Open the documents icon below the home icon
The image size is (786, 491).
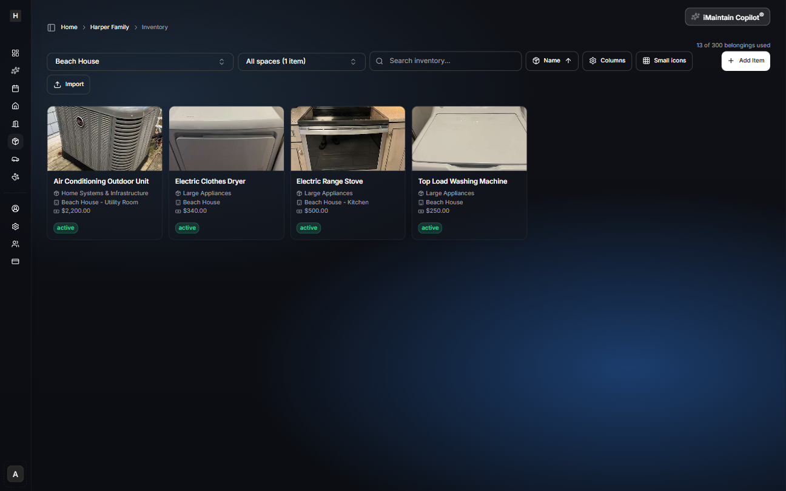15,124
